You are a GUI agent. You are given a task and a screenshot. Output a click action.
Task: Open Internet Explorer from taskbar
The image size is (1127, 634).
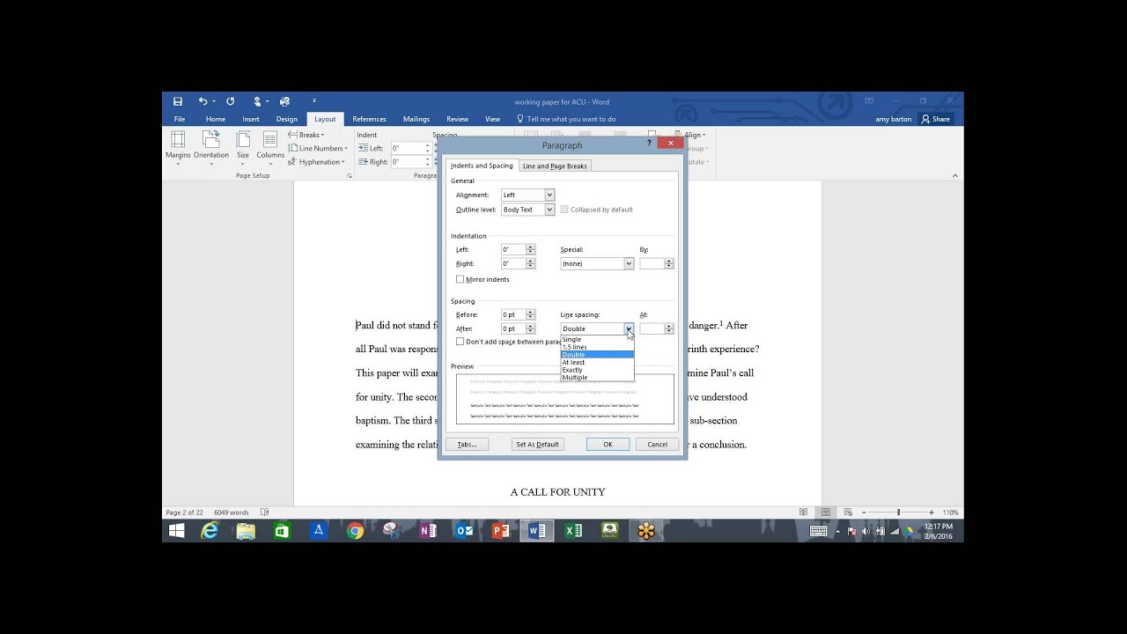pyautogui.click(x=210, y=531)
